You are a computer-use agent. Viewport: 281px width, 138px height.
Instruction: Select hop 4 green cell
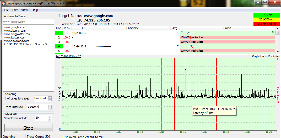click(59, 46)
